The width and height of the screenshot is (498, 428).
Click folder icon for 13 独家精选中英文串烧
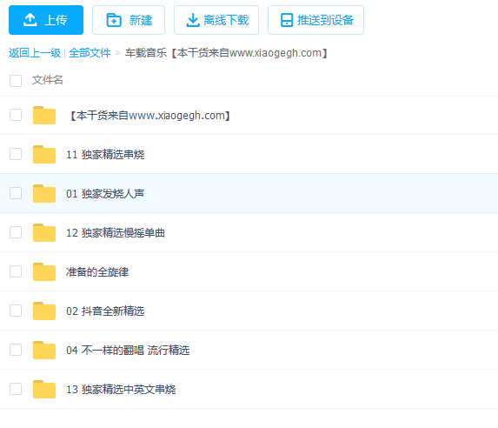(x=44, y=389)
